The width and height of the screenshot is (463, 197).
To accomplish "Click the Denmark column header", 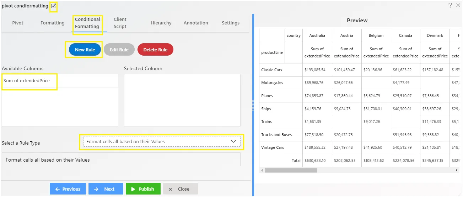I will 435,35.
